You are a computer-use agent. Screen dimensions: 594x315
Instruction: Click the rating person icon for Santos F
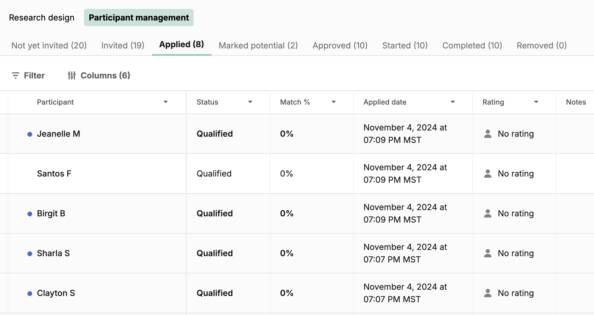pos(488,174)
